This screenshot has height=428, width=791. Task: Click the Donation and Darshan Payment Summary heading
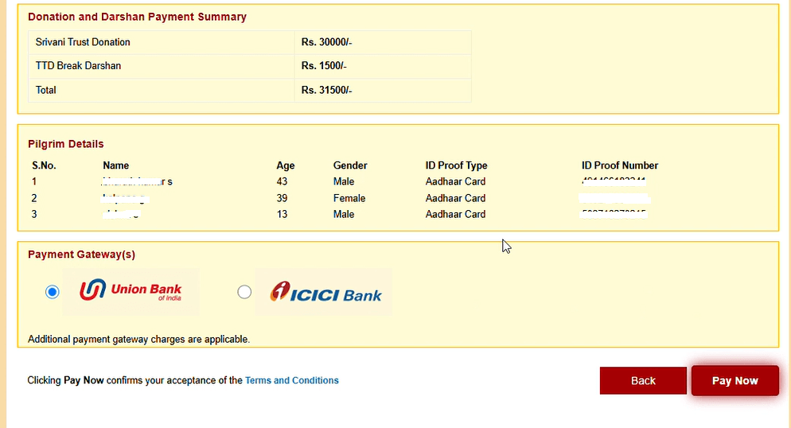click(137, 17)
